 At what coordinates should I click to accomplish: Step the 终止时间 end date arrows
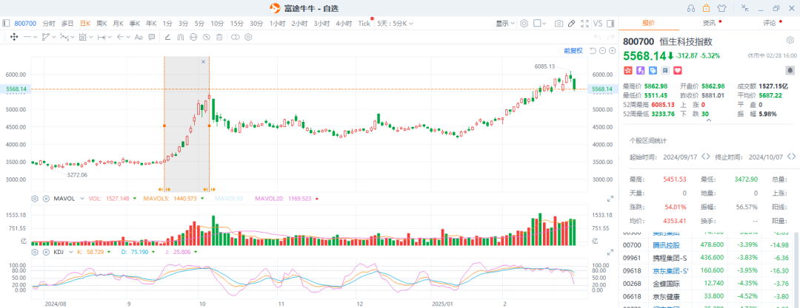(x=791, y=157)
